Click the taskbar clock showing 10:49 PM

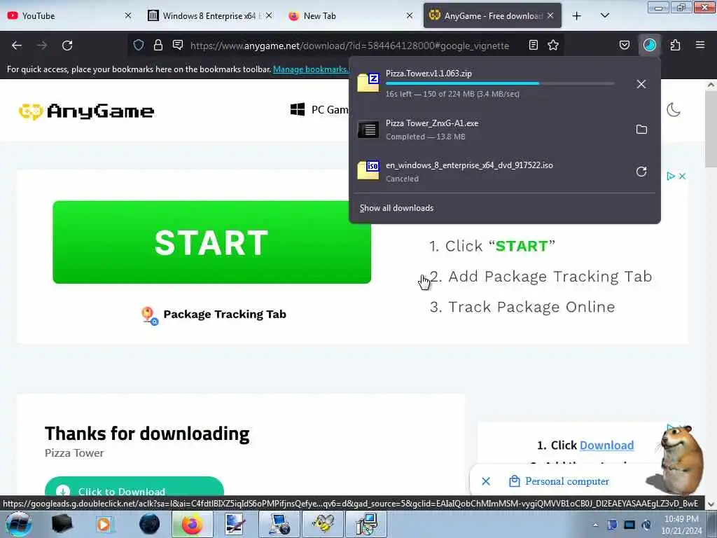coord(681,525)
